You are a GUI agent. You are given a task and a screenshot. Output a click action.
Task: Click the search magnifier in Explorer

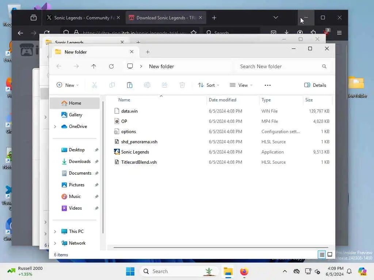tap(324, 66)
